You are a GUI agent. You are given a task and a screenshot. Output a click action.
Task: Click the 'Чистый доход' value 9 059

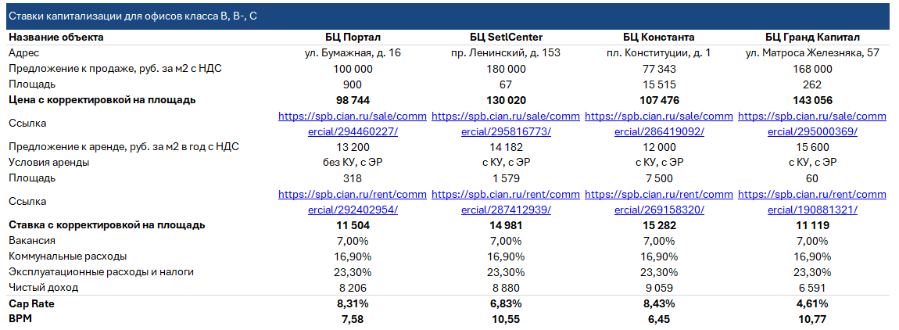(x=659, y=288)
